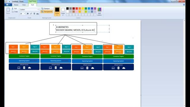Image resolution: width=190 pixels, height=107 pixels.
Task: Switch to the View ribbon tab
Action: (x=24, y=5)
